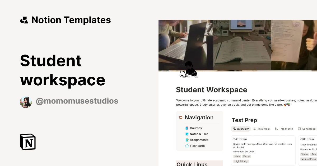This screenshot has height=166, width=317.
Task: Click the High Priority tag on SAT Exam
Action: pyautogui.click(x=241, y=161)
